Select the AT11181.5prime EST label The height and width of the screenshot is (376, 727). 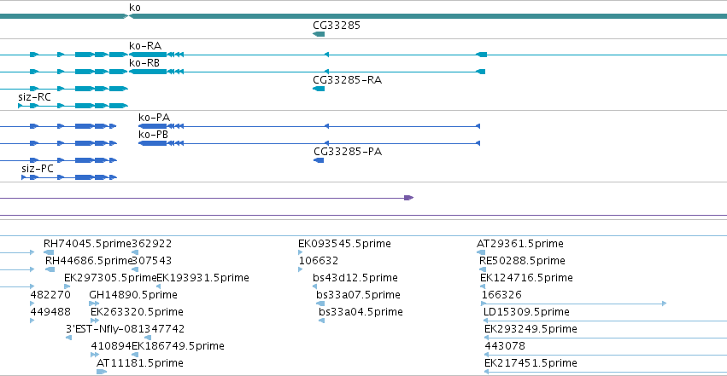point(139,363)
